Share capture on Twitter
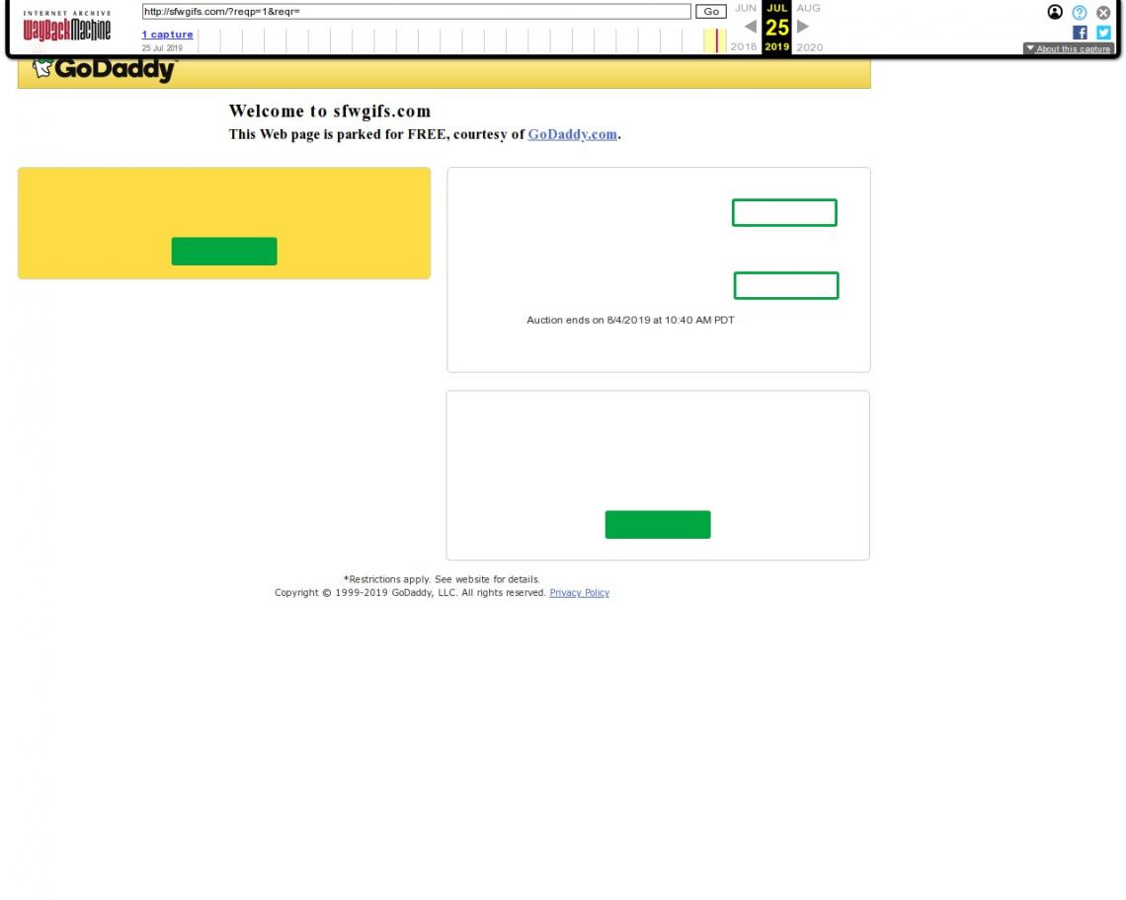The height and width of the screenshot is (900, 1126). tap(1103, 33)
